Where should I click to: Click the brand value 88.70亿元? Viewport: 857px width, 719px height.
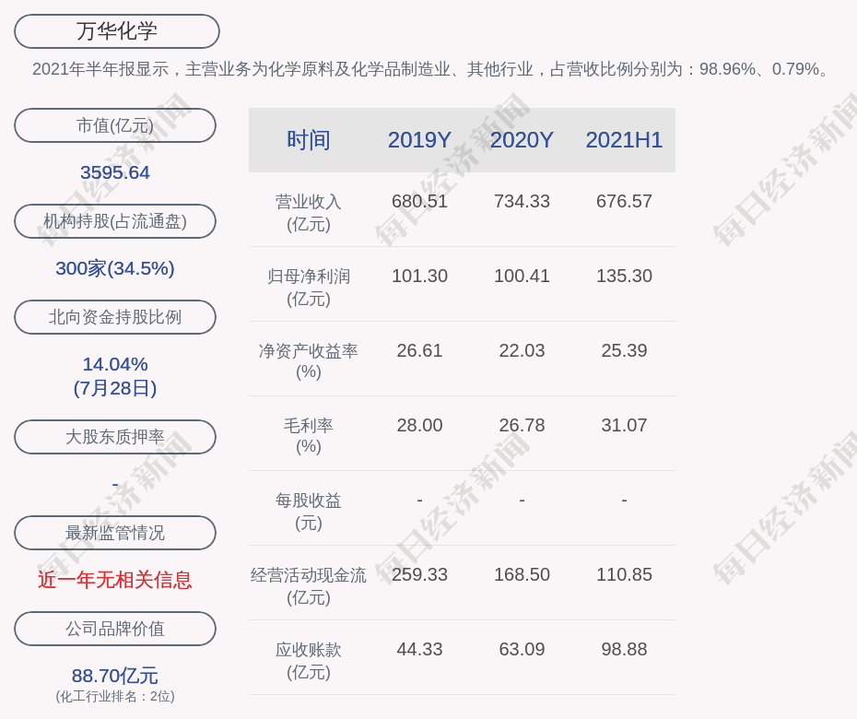115,676
